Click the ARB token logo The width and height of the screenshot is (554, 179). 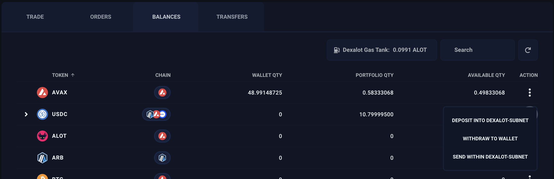coord(42,158)
